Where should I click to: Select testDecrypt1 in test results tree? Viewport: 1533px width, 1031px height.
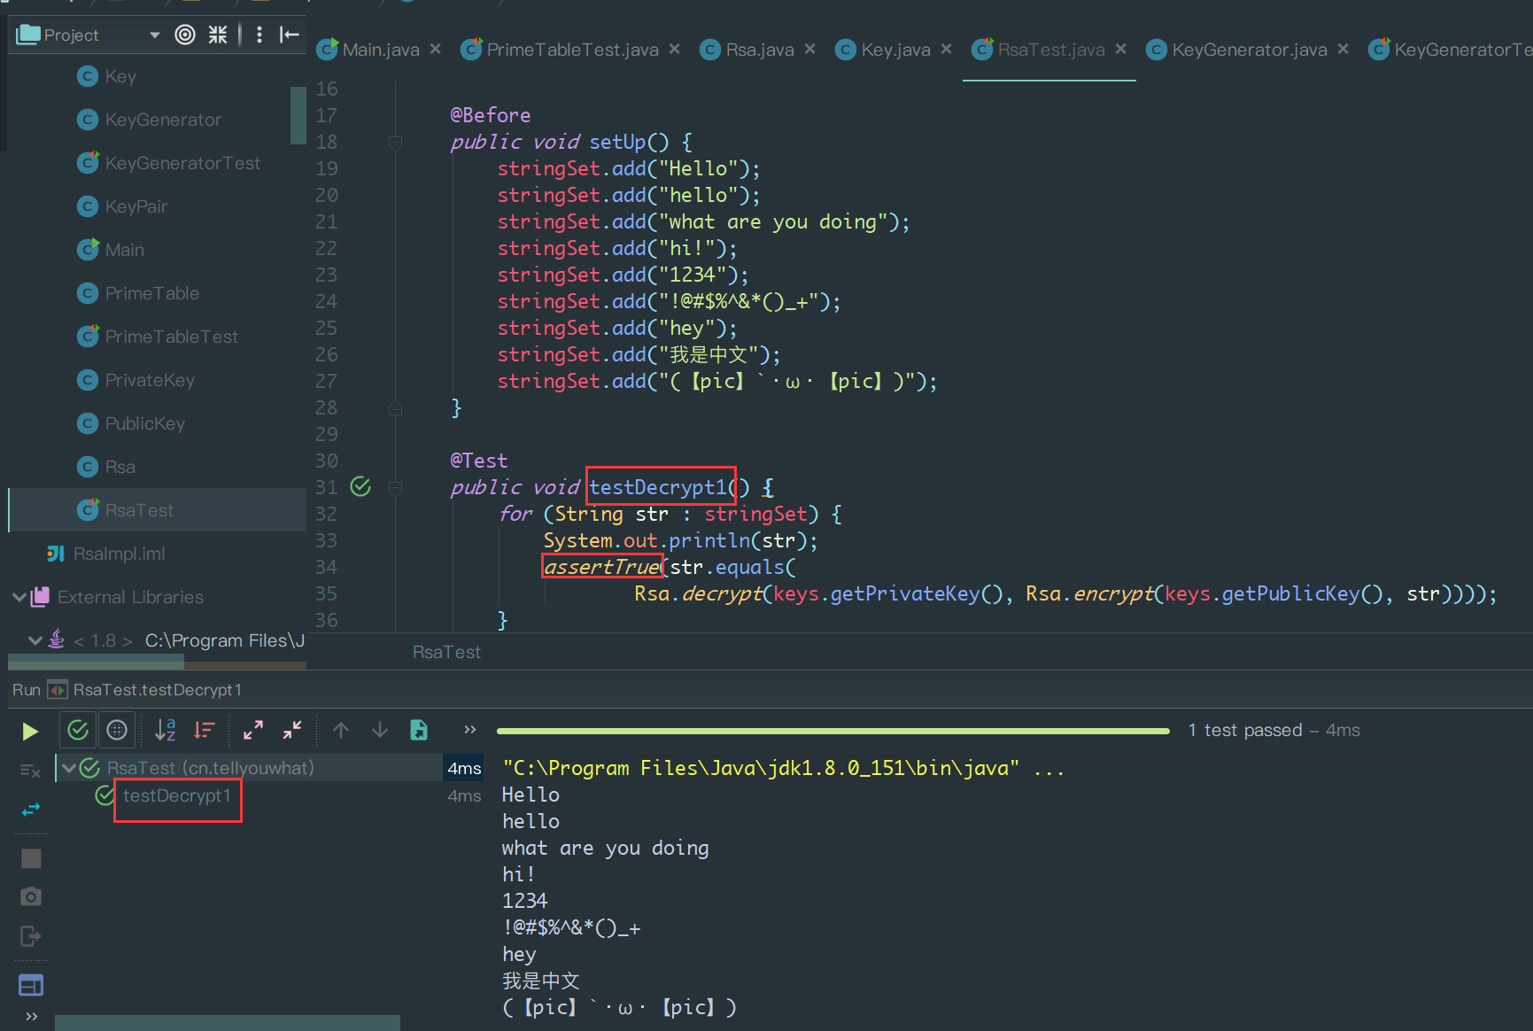pyautogui.click(x=176, y=795)
